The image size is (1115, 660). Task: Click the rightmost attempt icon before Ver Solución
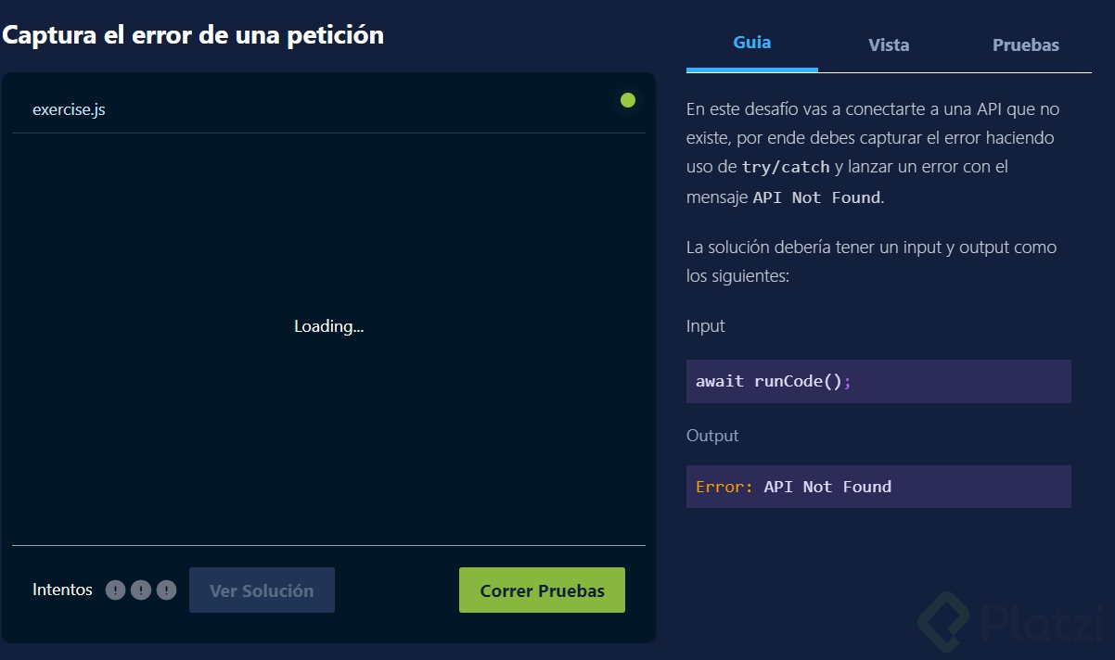(x=167, y=590)
